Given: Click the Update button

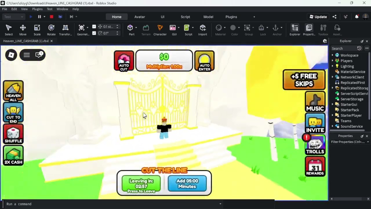Looking at the screenshot, I should coord(318,17).
